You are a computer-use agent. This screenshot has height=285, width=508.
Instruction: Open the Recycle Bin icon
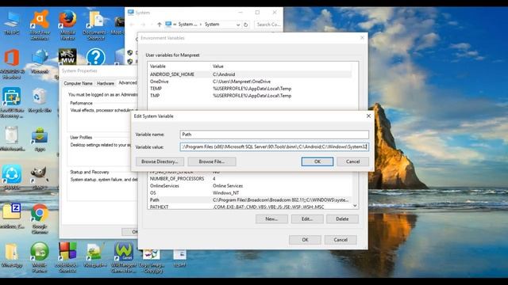coord(40,101)
